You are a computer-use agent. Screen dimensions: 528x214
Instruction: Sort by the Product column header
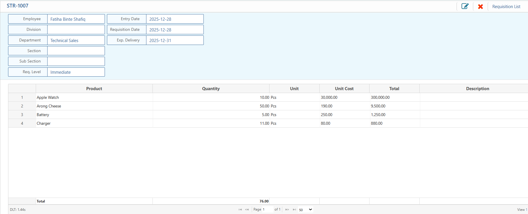(94, 89)
